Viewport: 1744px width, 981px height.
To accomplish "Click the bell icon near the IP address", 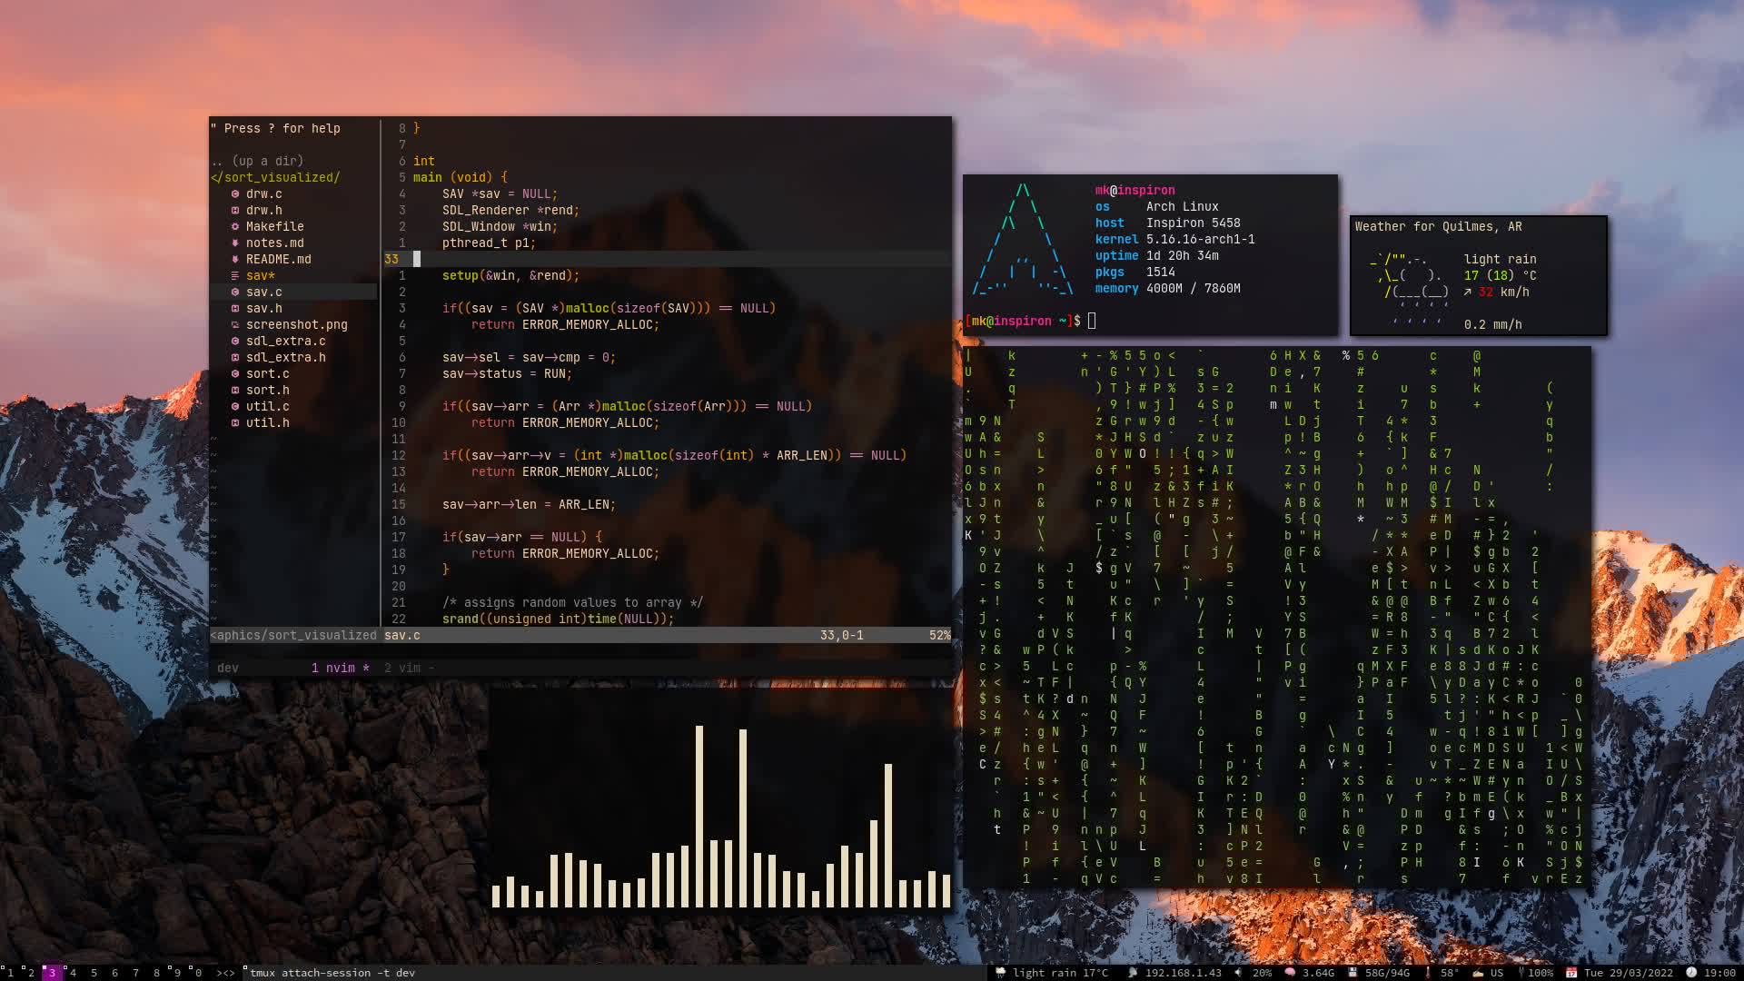I will tap(1132, 972).
